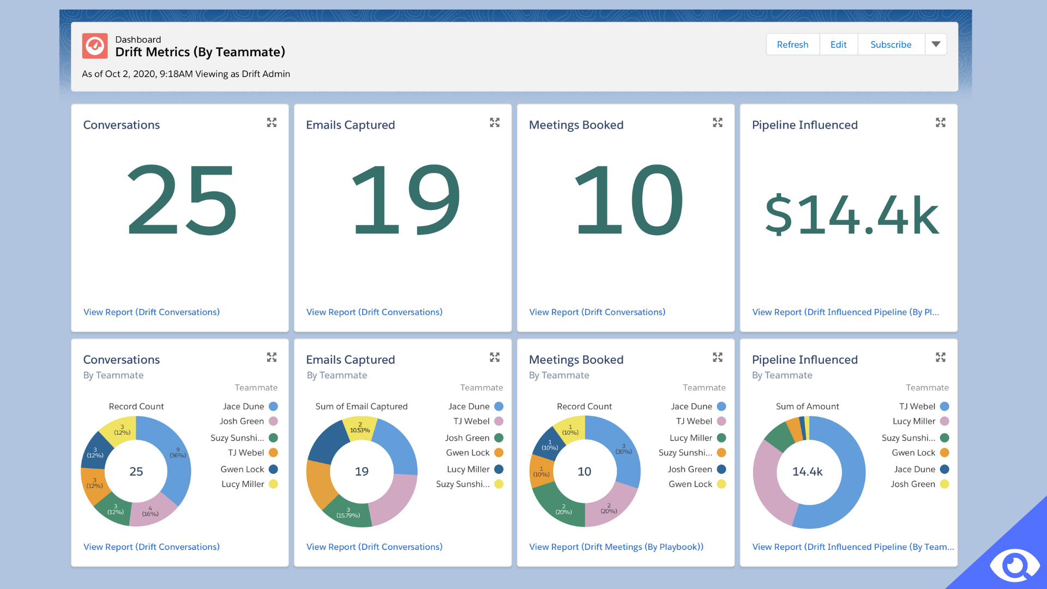Click Jace Dune blue swatch in Conversations legend

point(273,406)
